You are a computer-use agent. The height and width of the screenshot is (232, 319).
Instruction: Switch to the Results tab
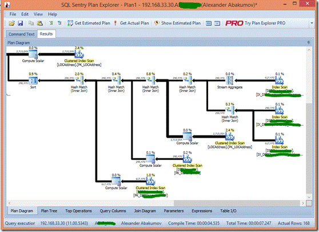(46, 34)
